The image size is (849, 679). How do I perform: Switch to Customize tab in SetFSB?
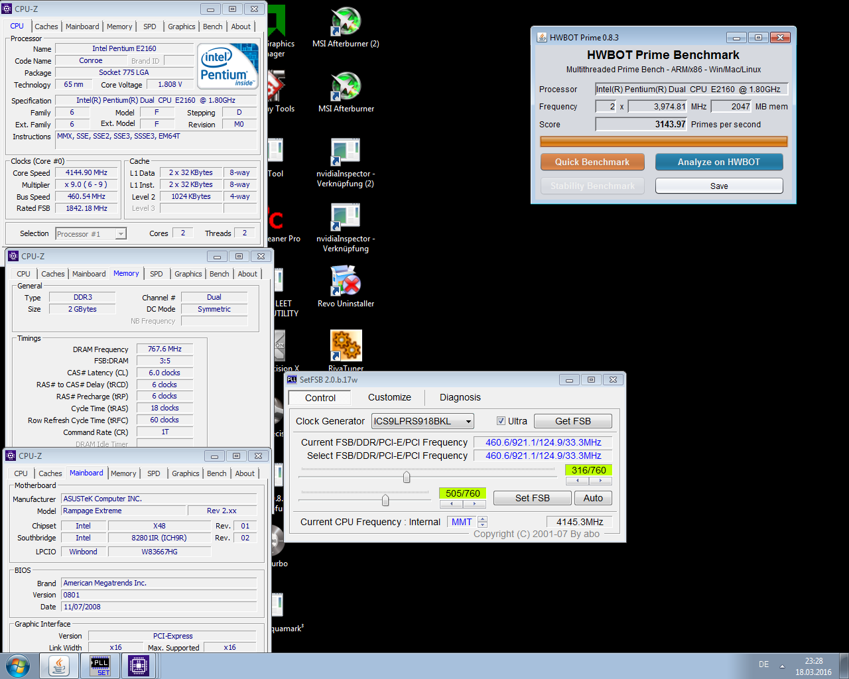[389, 397]
